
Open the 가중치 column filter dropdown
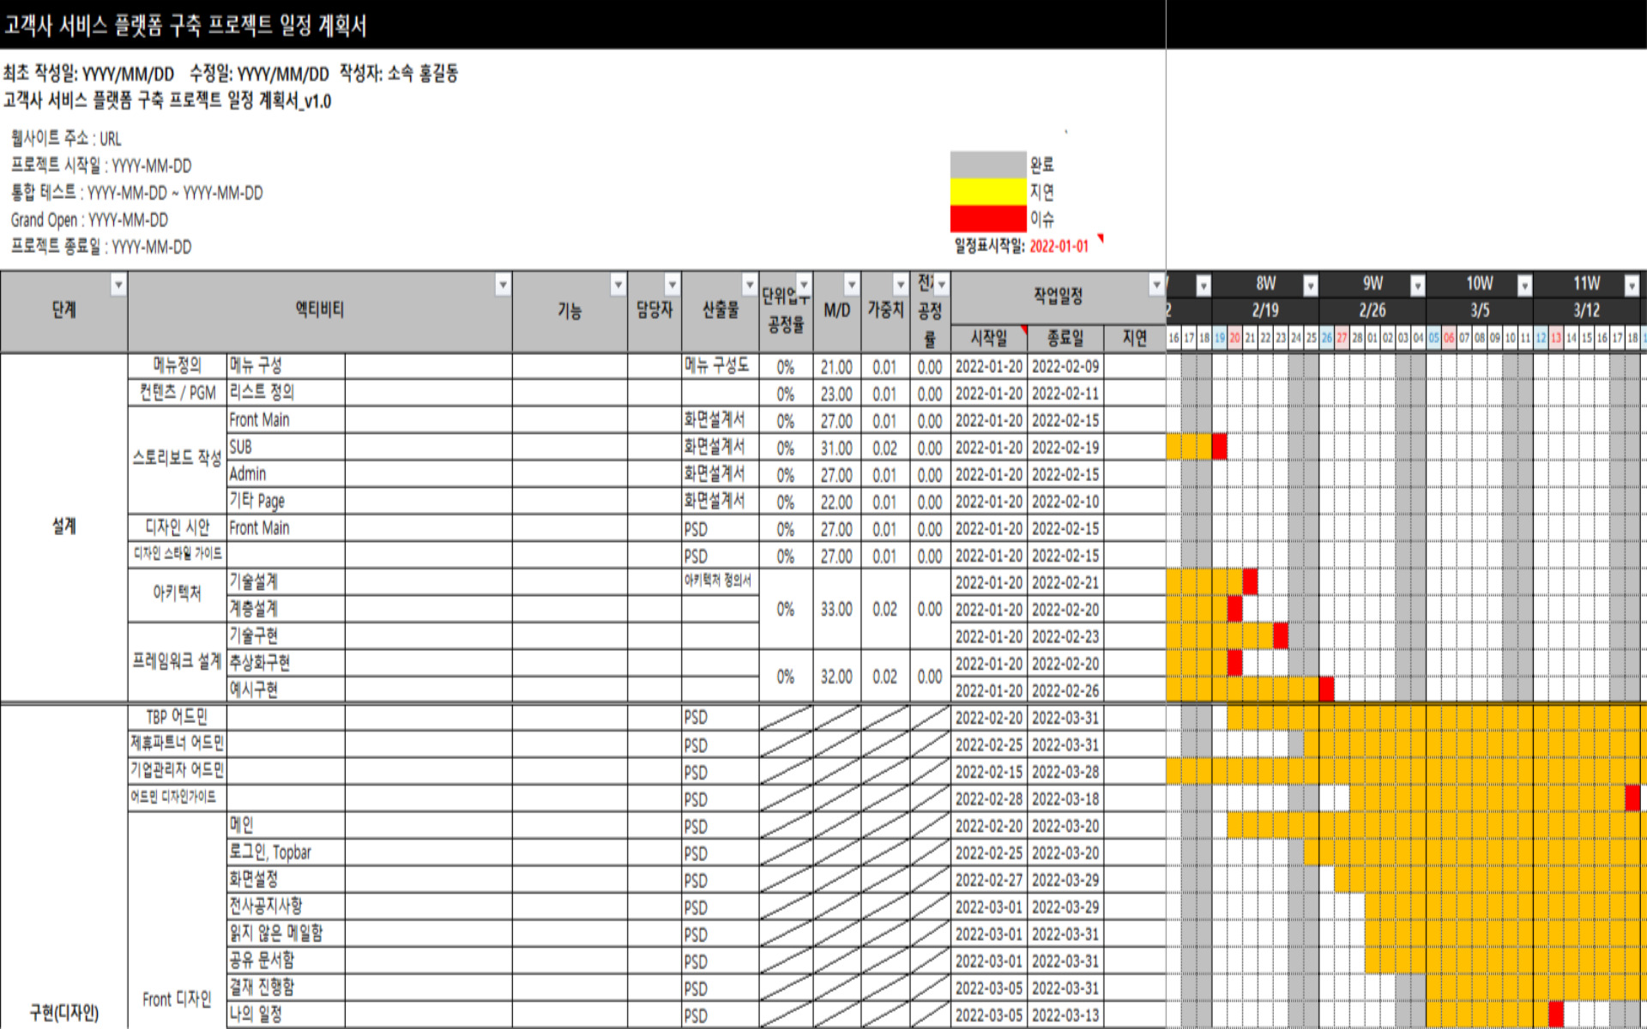click(900, 285)
